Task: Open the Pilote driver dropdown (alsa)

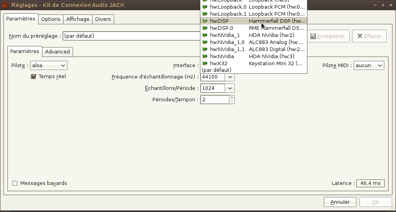Action: click(x=49, y=65)
